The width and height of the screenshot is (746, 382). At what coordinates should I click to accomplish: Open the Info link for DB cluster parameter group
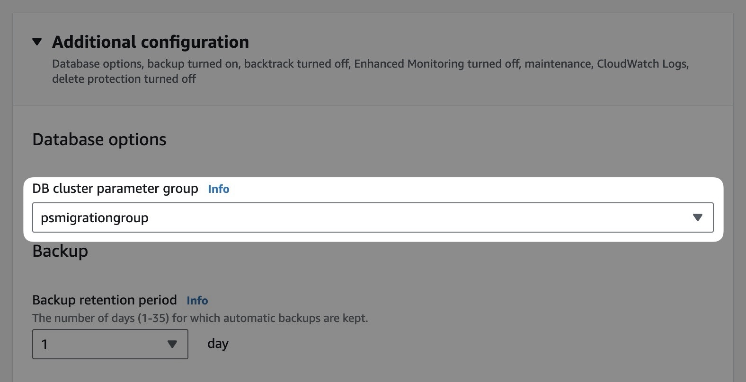(x=218, y=189)
